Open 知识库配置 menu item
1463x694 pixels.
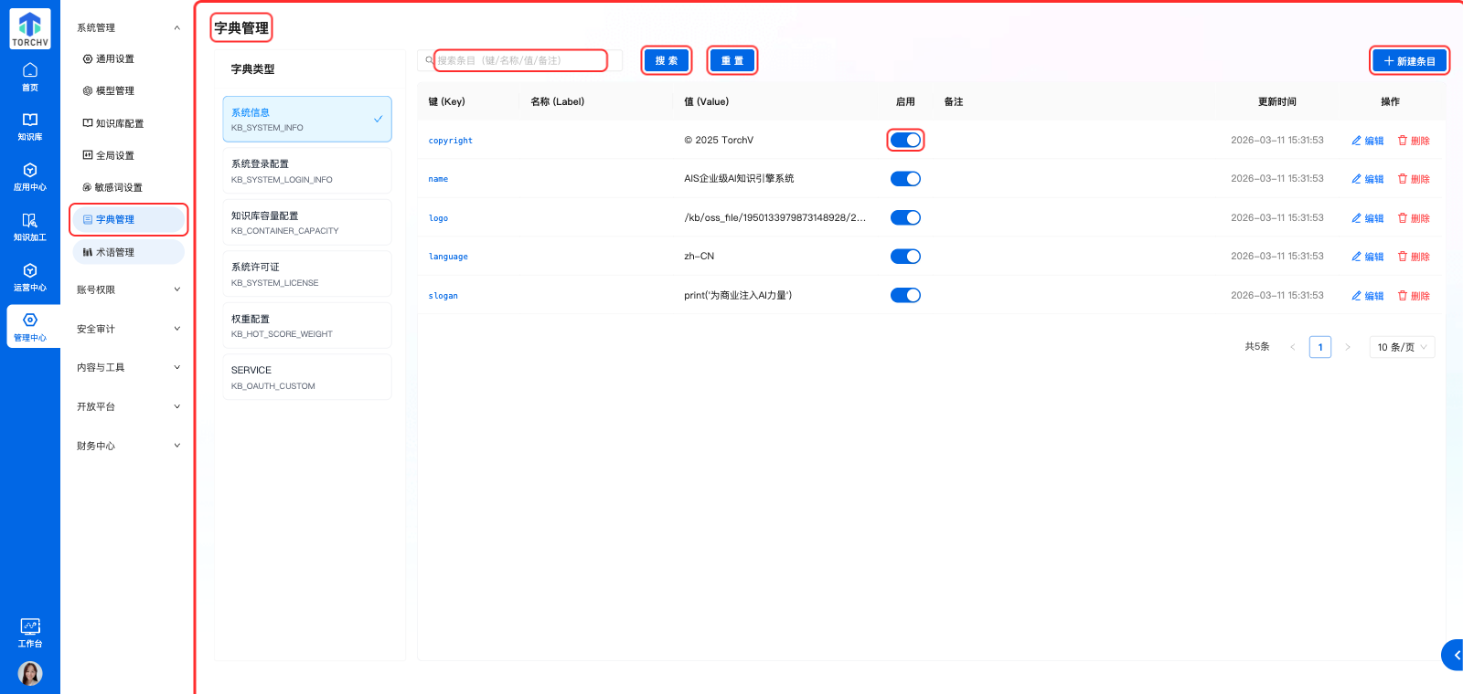click(128, 123)
